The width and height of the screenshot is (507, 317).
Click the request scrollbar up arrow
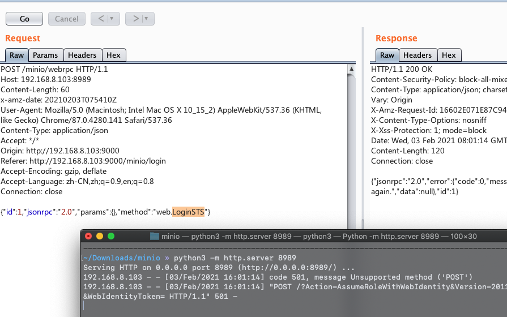pyautogui.click(x=352, y=69)
